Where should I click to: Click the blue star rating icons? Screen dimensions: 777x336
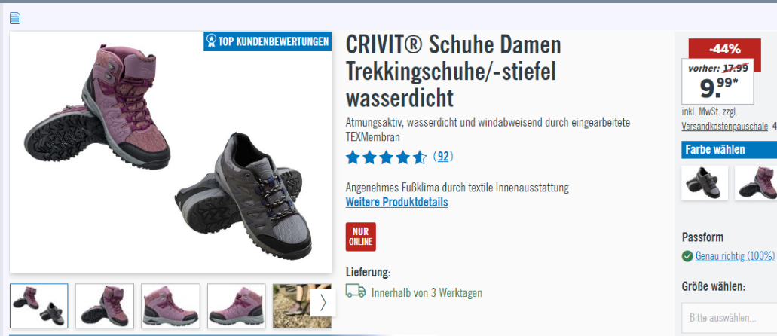coord(386,157)
